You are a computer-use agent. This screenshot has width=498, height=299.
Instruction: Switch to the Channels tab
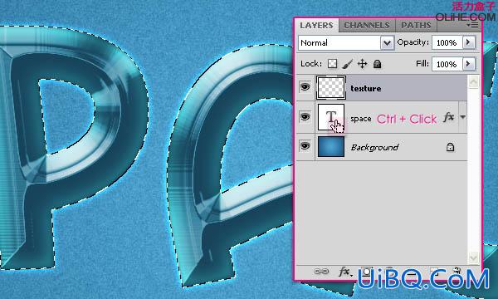click(x=367, y=26)
